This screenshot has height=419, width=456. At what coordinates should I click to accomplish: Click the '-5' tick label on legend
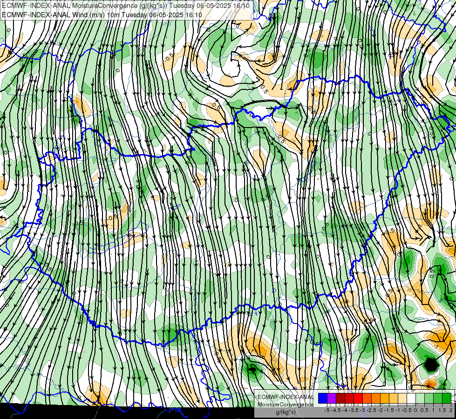point(327,410)
